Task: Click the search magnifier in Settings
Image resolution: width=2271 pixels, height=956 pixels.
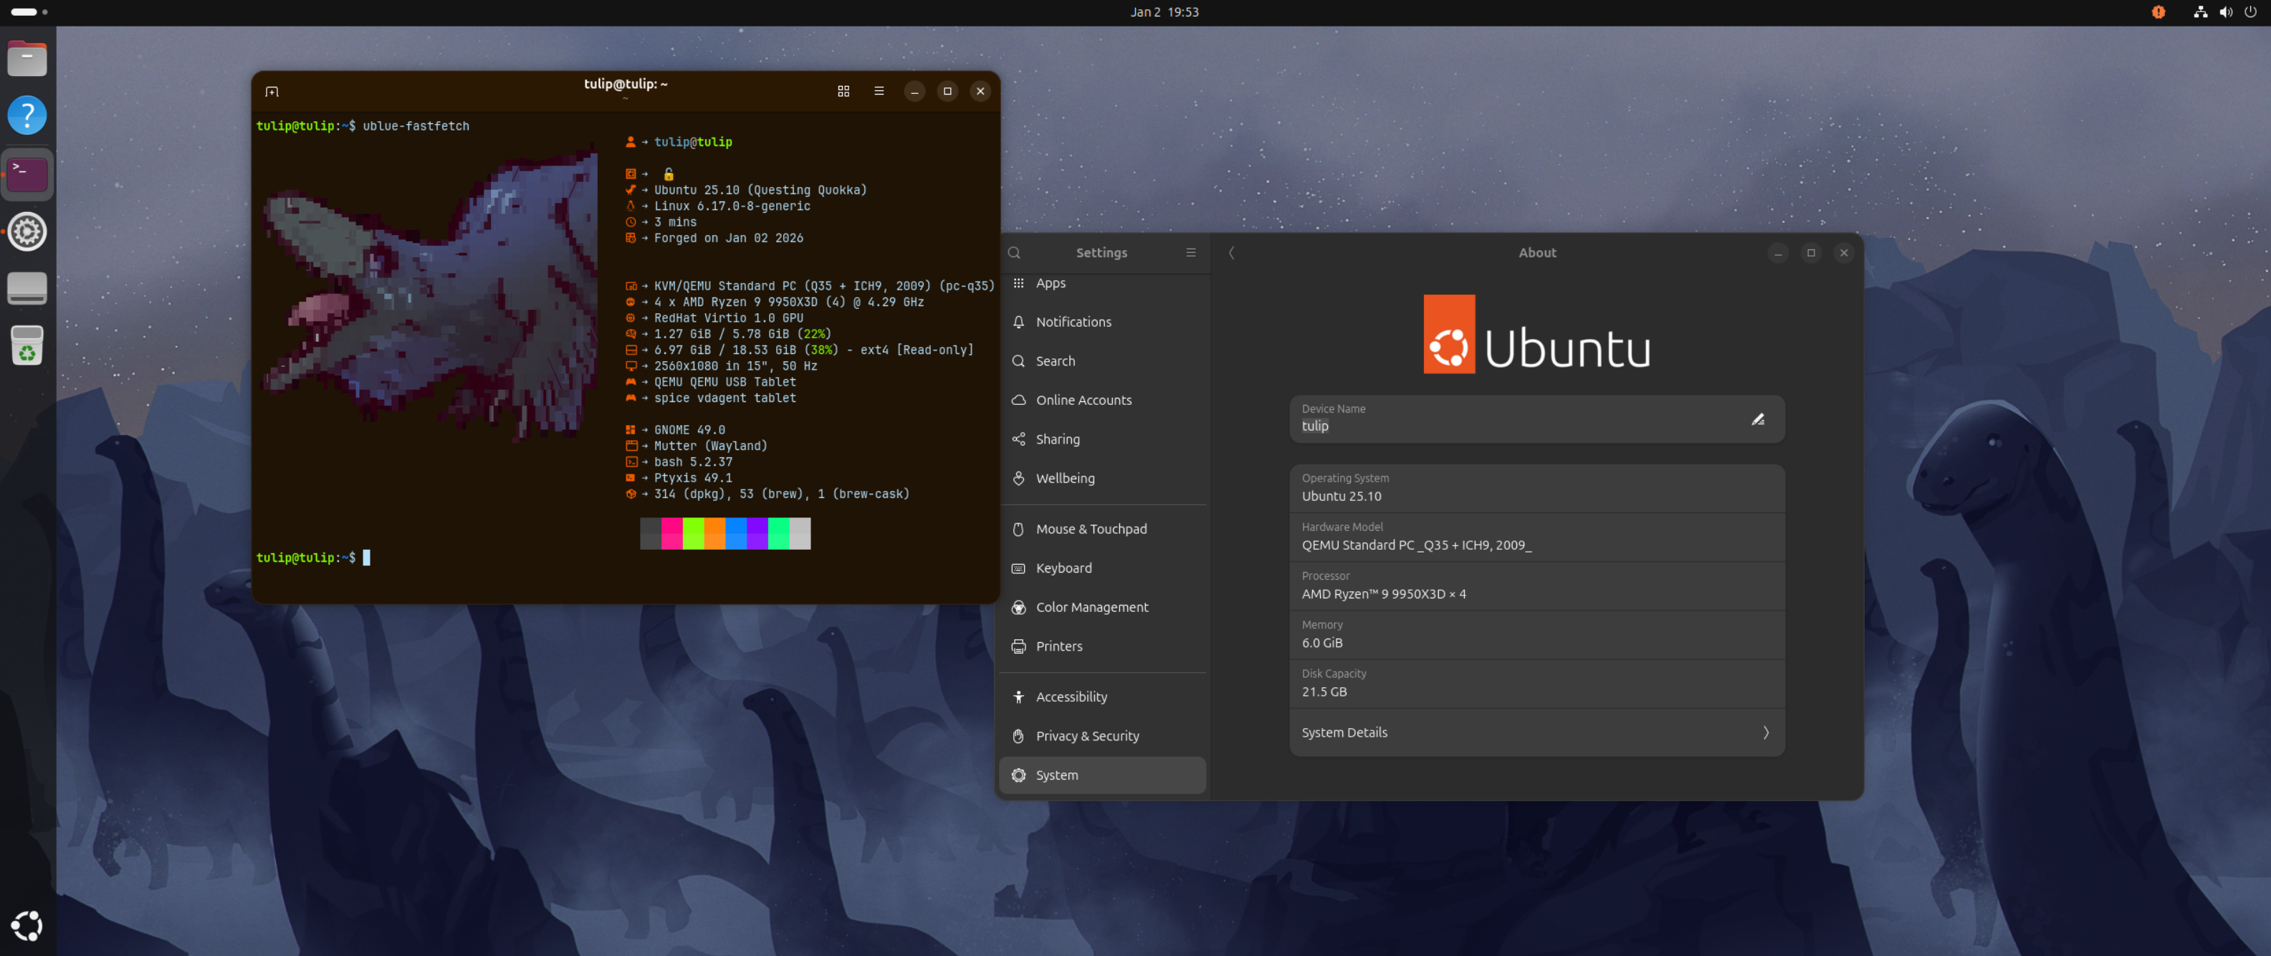Action: point(1014,252)
